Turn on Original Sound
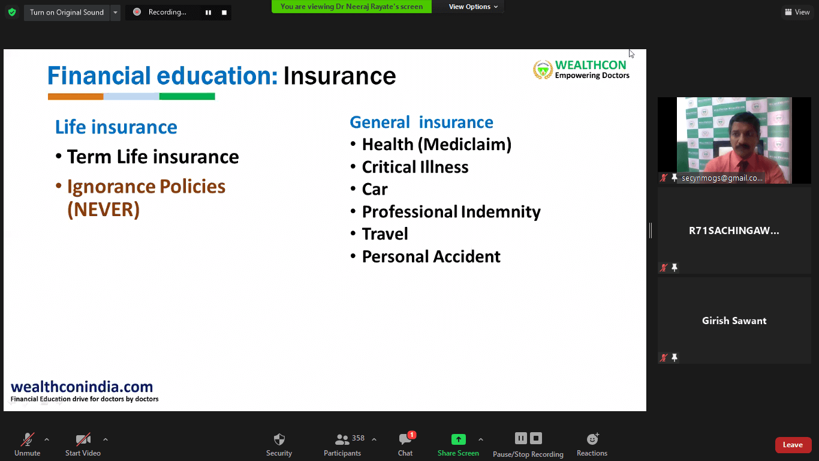819x461 pixels. 67,13
